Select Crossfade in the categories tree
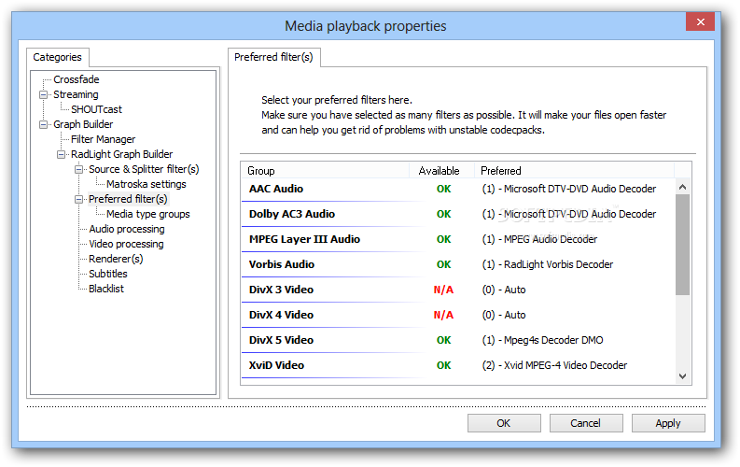 pyautogui.click(x=76, y=79)
